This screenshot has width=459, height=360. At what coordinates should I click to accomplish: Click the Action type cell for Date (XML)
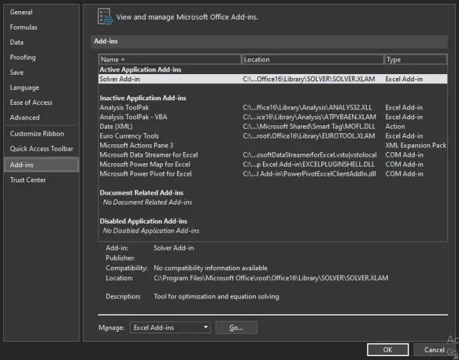point(395,127)
